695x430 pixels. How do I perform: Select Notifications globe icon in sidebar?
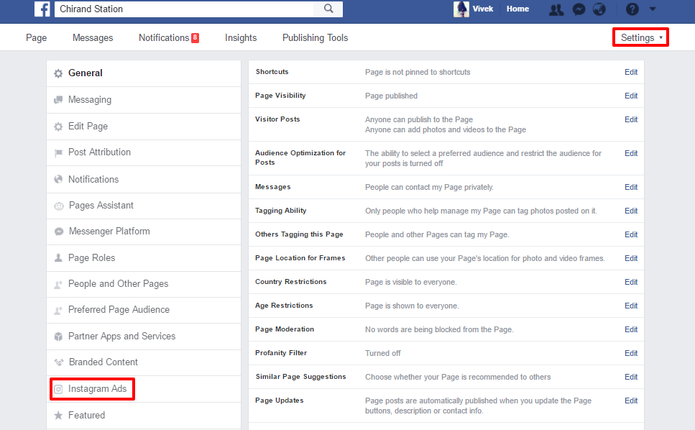(x=58, y=179)
